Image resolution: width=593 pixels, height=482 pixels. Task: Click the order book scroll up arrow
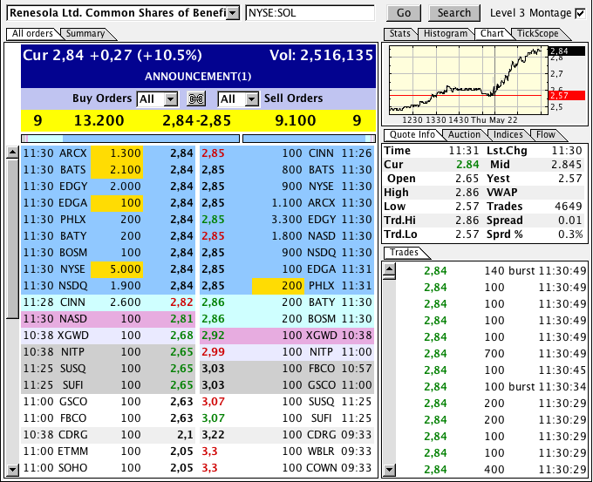(12, 153)
